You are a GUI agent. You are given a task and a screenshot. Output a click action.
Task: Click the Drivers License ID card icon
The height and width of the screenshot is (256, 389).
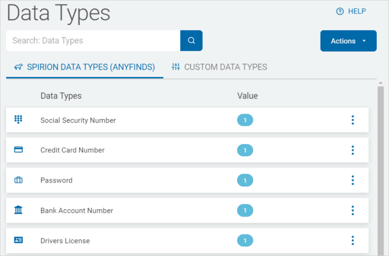(18, 240)
